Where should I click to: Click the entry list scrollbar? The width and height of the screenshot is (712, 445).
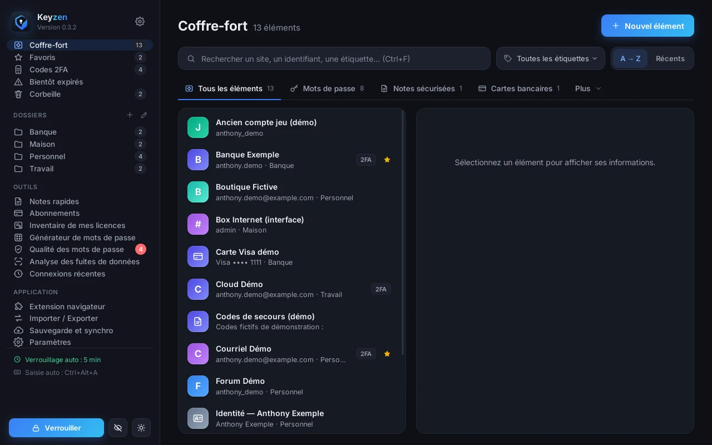coord(403,233)
